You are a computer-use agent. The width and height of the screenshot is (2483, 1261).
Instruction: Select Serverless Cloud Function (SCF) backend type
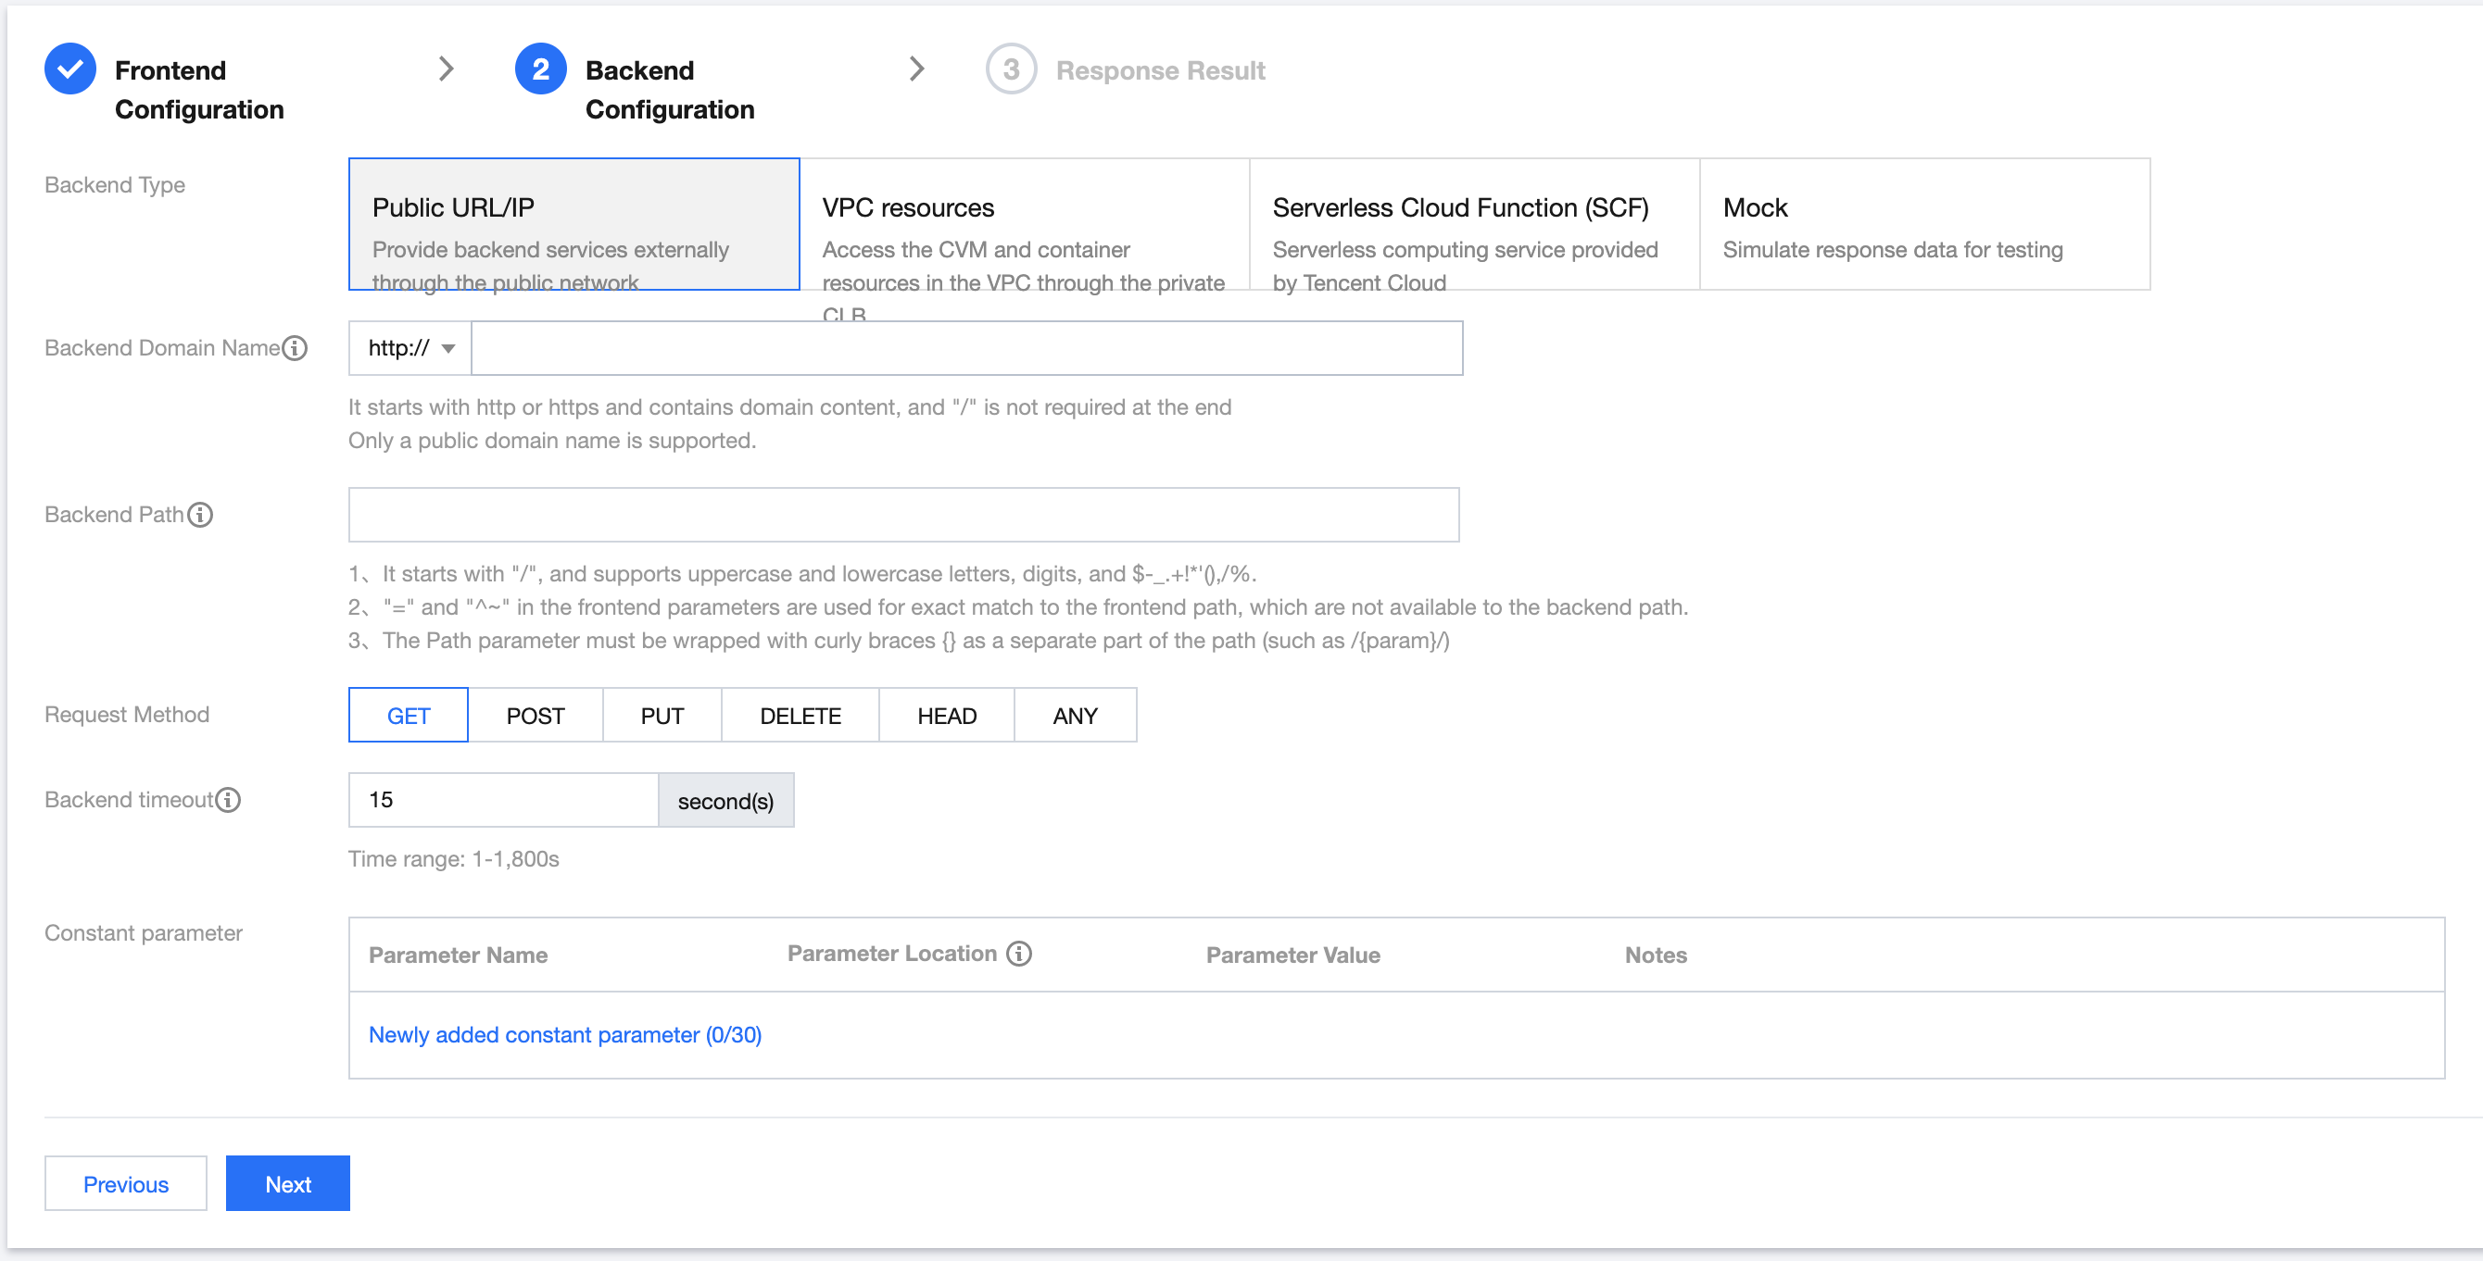coord(1474,224)
